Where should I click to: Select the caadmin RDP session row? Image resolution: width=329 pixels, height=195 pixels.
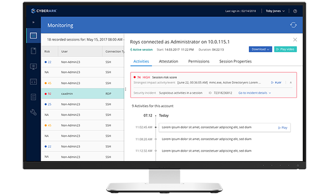[x=83, y=93]
